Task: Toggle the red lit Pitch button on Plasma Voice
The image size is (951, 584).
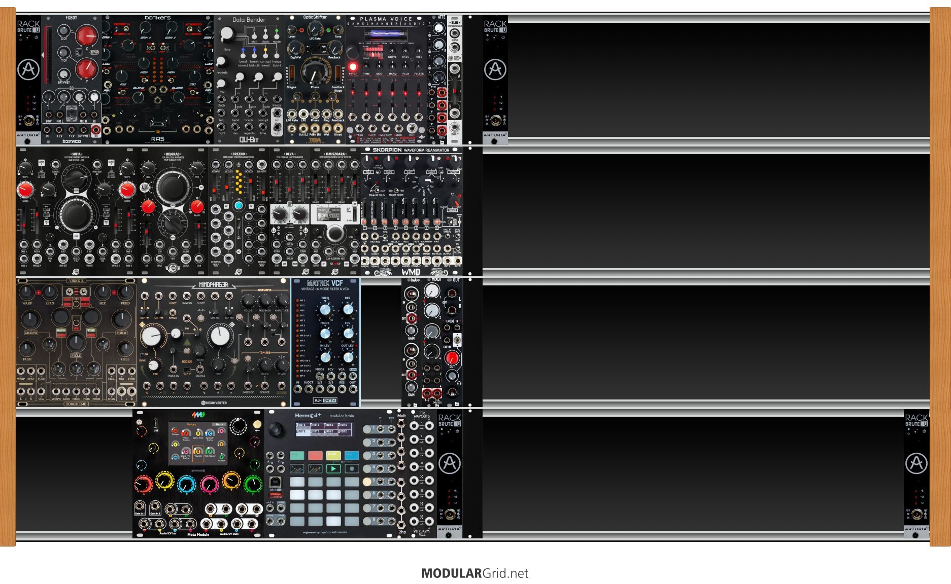Action: coord(353,66)
